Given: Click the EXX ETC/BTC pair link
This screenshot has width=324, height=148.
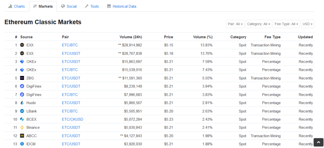Looking at the screenshot, I should [x=70, y=45].
